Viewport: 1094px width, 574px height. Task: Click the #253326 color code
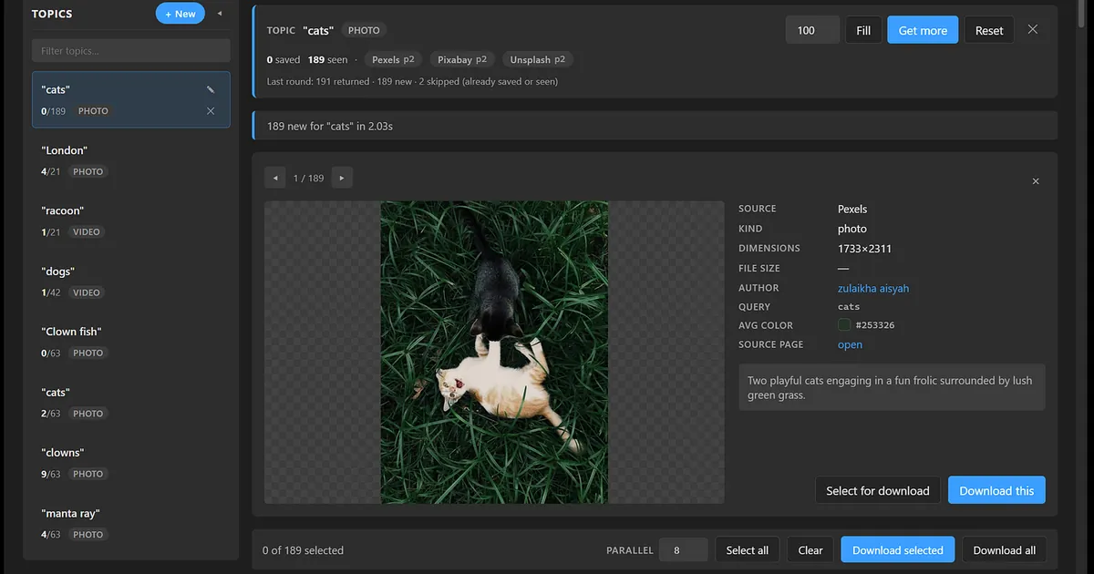point(875,325)
